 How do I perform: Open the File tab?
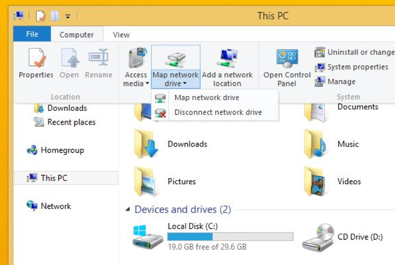32,34
